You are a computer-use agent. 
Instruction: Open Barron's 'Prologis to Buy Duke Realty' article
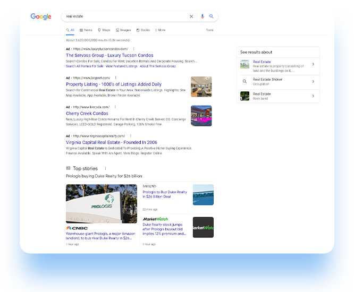click(x=165, y=194)
